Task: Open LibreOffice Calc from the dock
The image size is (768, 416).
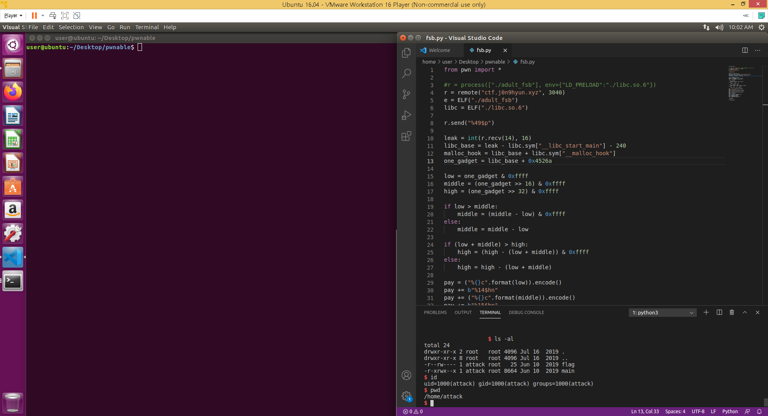Action: click(x=13, y=139)
